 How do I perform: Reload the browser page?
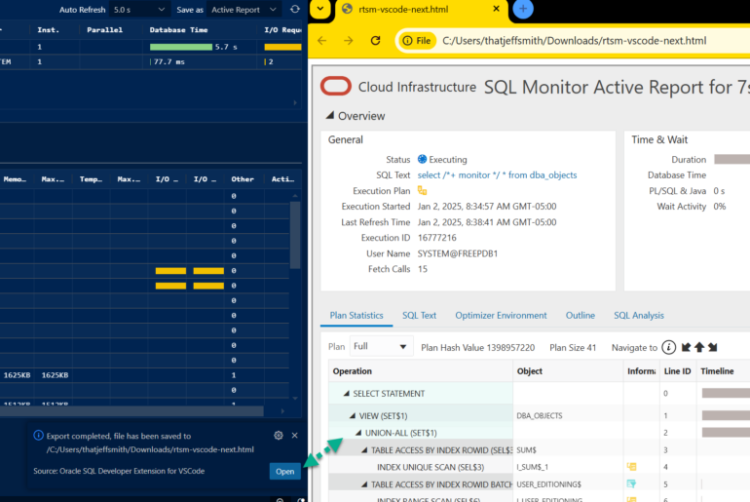(x=376, y=41)
